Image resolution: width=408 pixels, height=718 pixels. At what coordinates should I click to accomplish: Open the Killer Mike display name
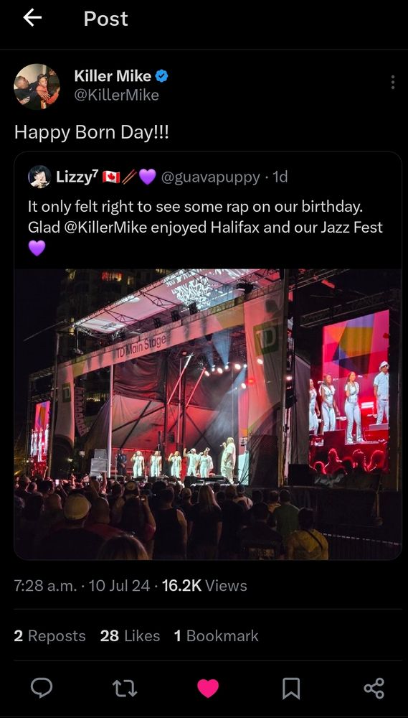click(x=113, y=76)
